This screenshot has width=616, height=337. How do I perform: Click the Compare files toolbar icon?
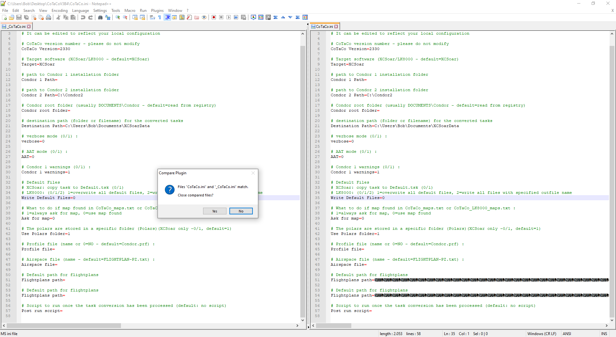tap(261, 17)
